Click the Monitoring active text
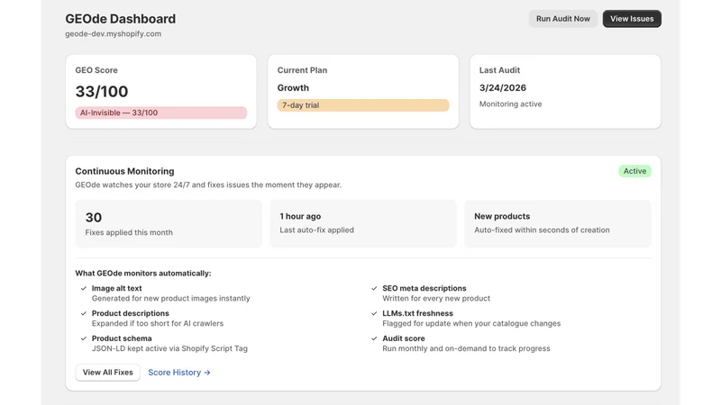721x405 pixels. pos(510,103)
